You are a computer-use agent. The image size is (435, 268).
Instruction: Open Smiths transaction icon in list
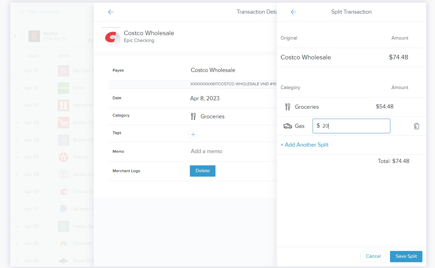tap(63, 122)
